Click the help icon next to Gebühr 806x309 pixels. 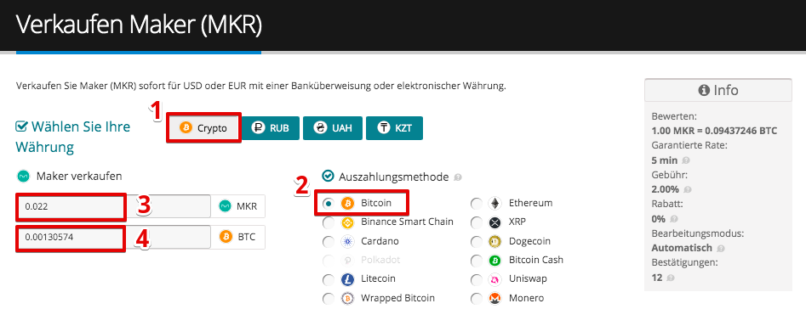pyautogui.click(x=687, y=189)
